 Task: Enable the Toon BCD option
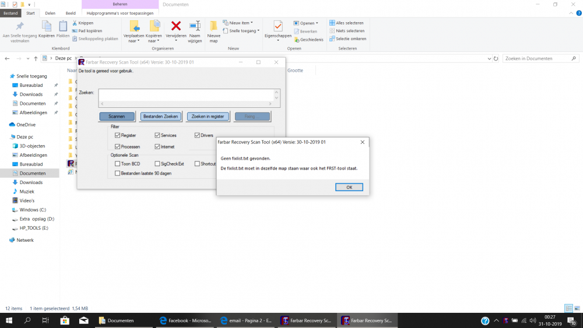[x=118, y=164]
